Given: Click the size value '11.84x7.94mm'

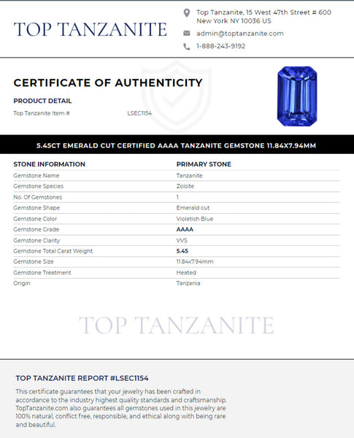Looking at the screenshot, I should coord(195,262).
